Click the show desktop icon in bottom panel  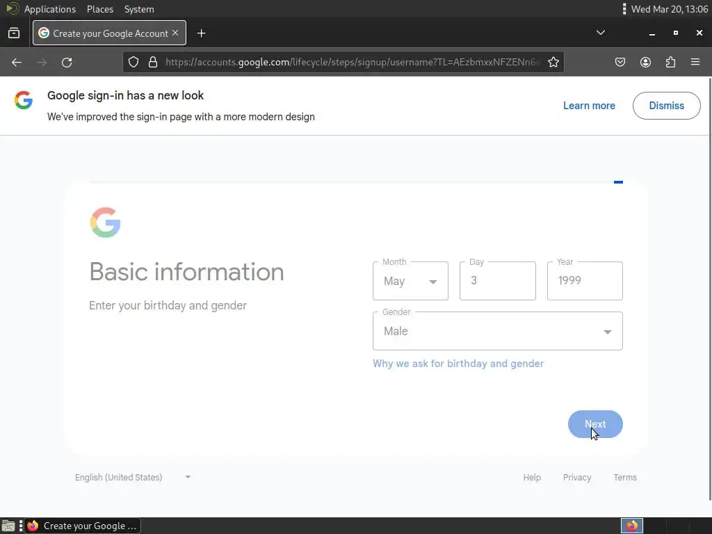click(8, 526)
